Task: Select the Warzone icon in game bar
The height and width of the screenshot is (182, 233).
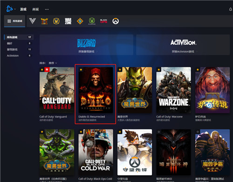Action: (x=68, y=21)
